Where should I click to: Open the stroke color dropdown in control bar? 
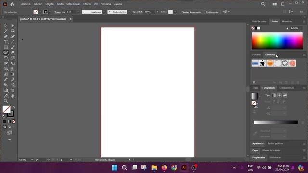coord(50,12)
